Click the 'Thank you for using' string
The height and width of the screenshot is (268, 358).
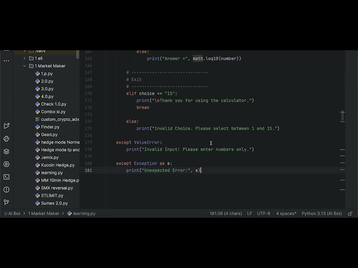201,100
